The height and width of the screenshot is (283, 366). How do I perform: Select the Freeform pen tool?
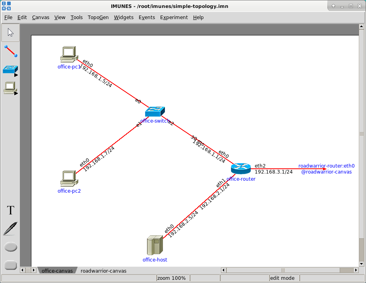pos(10,228)
